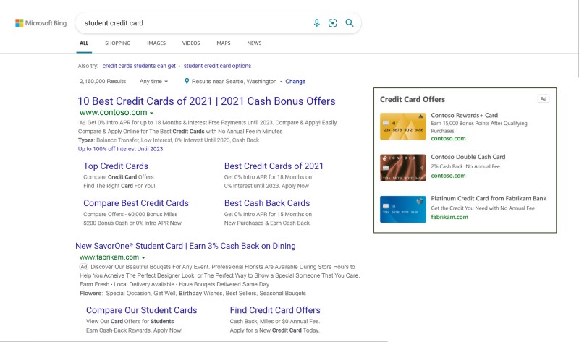This screenshot has height=342, width=579.
Task: Switch to the Shopping tab
Action: [x=118, y=43]
